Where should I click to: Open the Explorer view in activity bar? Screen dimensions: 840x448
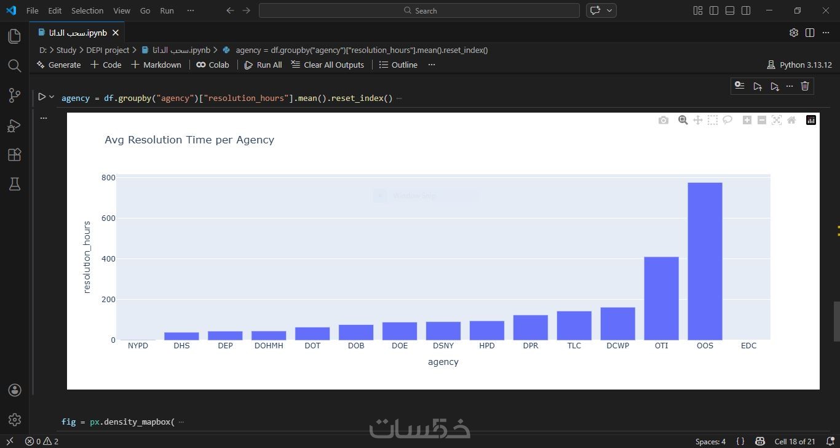14,36
